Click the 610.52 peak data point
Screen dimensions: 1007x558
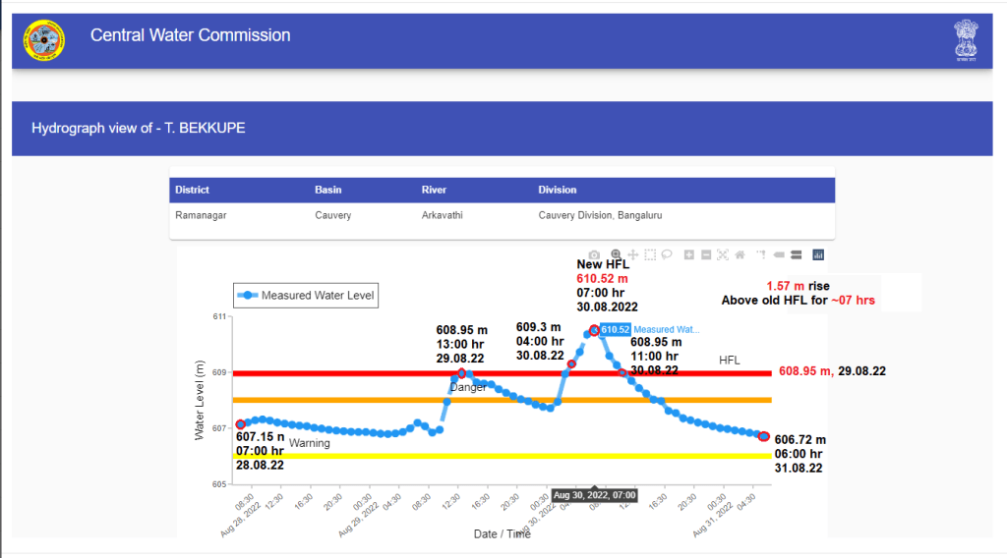pos(594,330)
